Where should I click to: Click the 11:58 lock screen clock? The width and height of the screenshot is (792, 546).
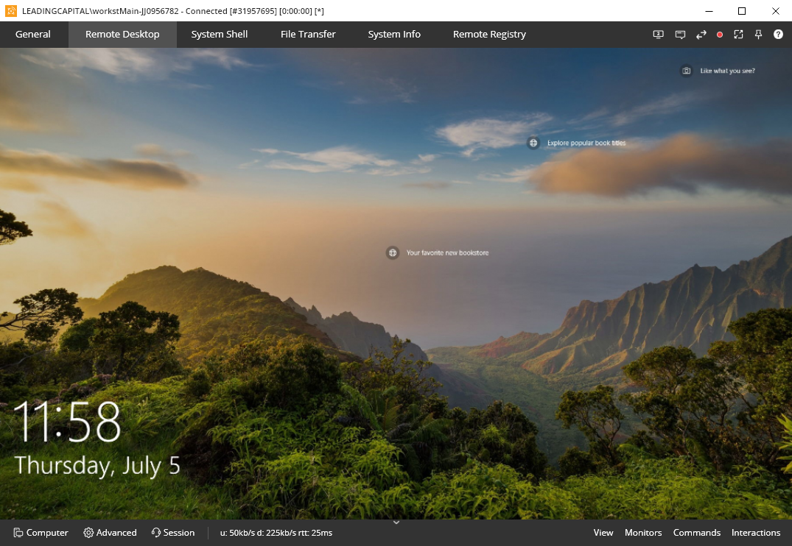tap(67, 422)
